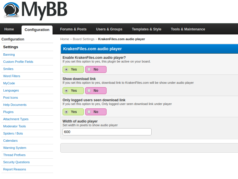The image size is (238, 179).
Task: Open Word Filters in sidebar
Action: [11, 76]
